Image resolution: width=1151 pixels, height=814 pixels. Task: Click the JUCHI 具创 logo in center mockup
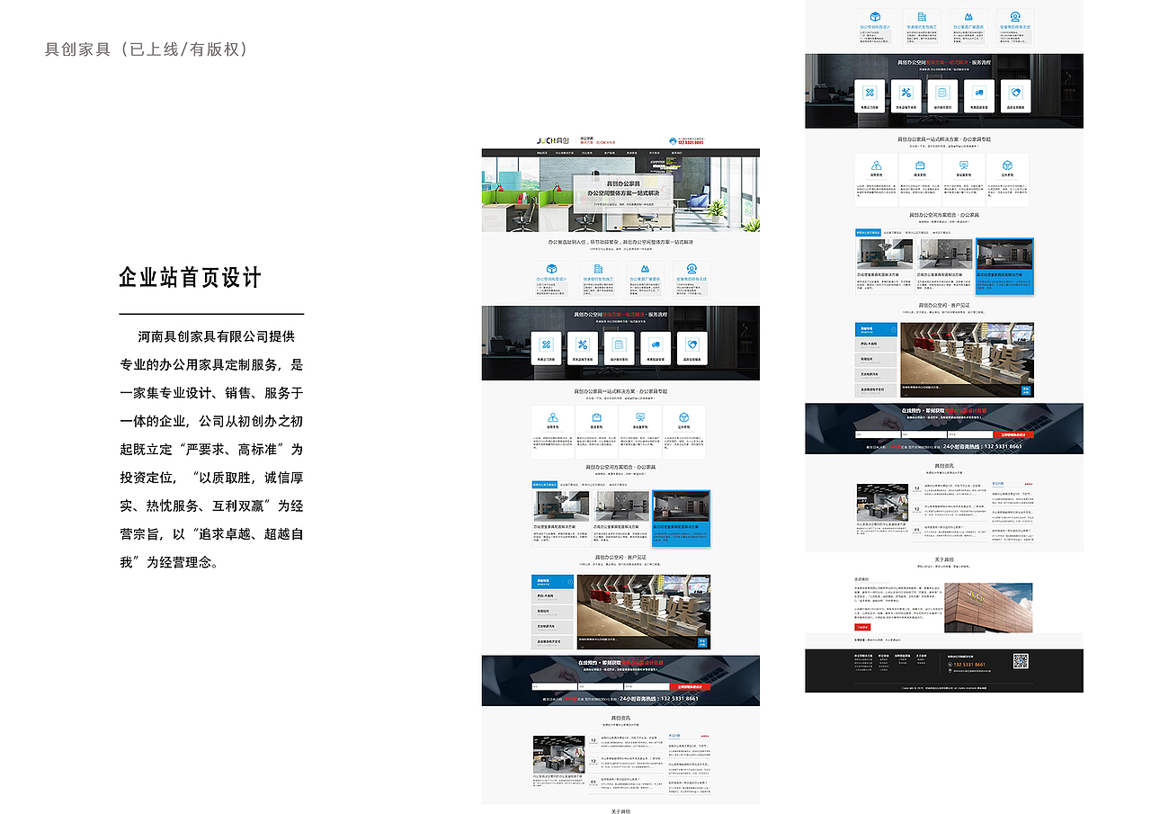coord(552,140)
